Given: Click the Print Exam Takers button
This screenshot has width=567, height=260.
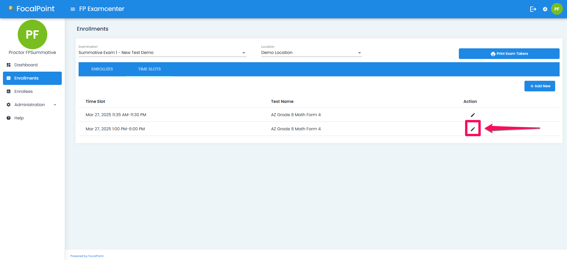Looking at the screenshot, I should [x=509, y=54].
